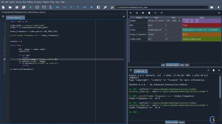Switch to the Plots tab
Image resolution: width=222 pixels, height=124 pixels.
click(182, 65)
